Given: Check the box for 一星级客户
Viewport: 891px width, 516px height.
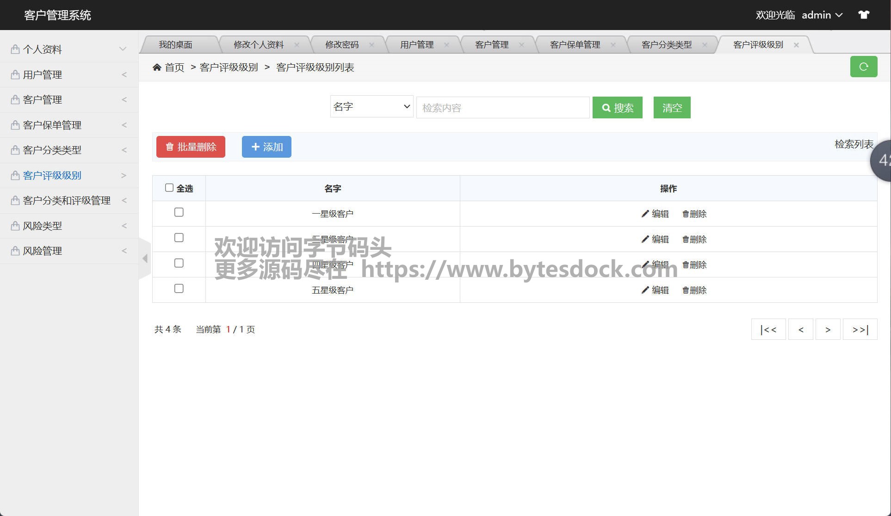Looking at the screenshot, I should pos(179,212).
